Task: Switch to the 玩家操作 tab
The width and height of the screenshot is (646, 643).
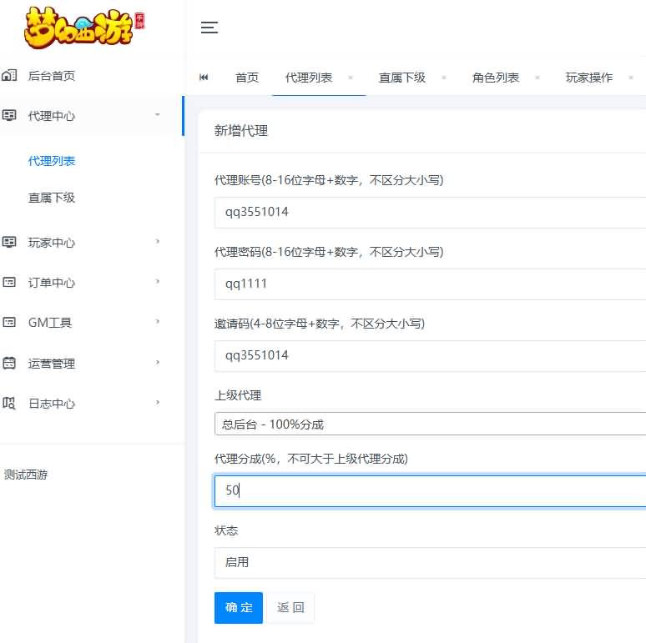Action: click(589, 78)
